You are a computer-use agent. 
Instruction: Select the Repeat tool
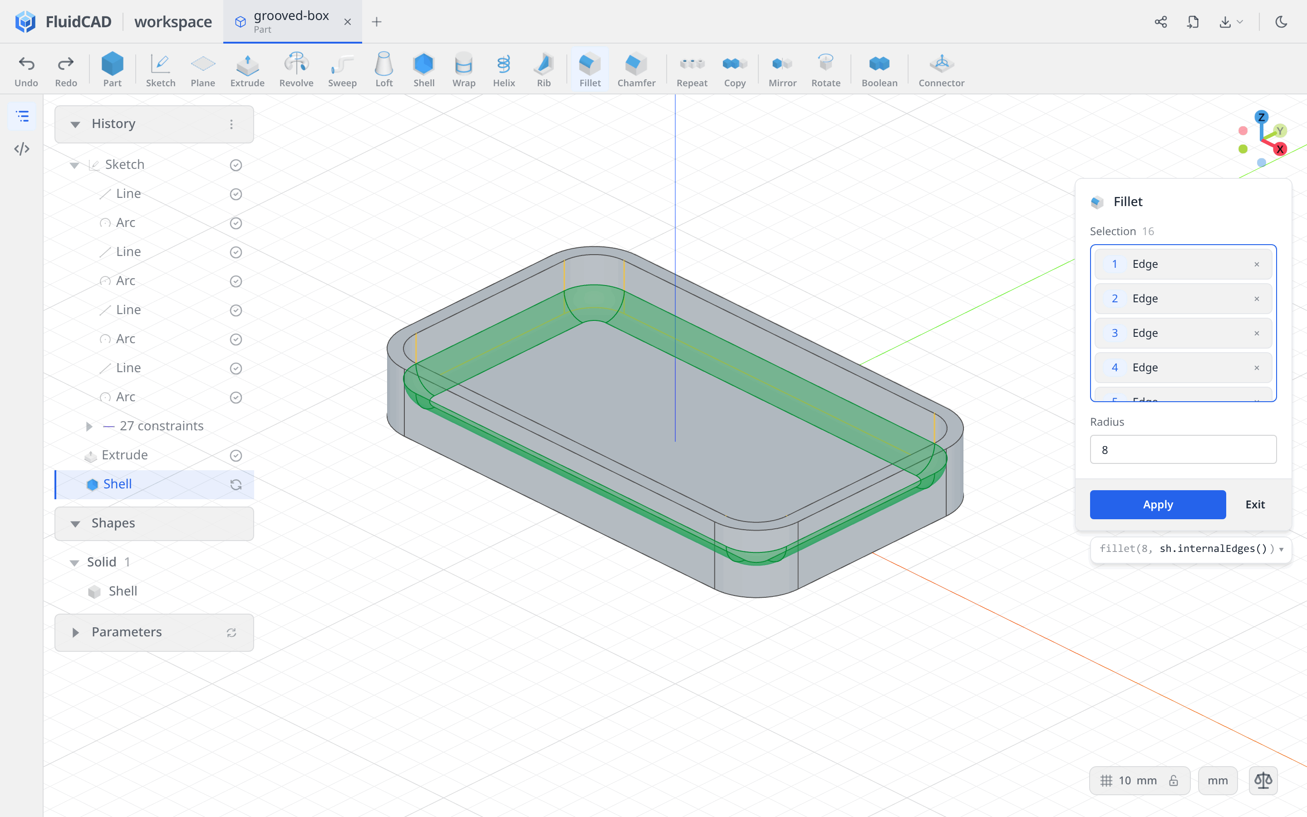point(692,69)
